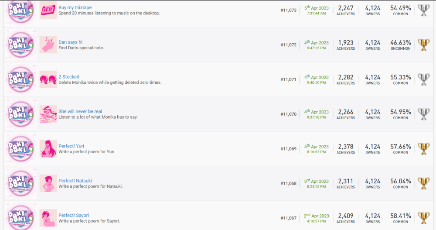Click the game logo beside 2-Stocked
Viewport: 436px width, 230px height.
click(x=21, y=79)
